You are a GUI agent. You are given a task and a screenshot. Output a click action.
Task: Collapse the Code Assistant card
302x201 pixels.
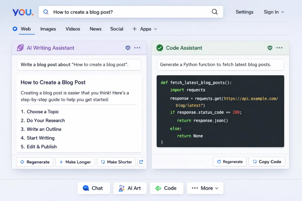pyautogui.click(x=270, y=48)
